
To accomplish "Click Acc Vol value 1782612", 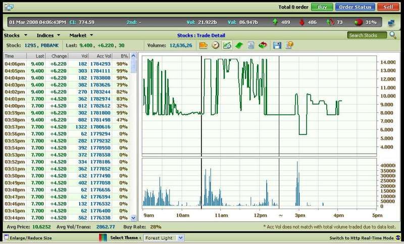I will click(100, 106).
